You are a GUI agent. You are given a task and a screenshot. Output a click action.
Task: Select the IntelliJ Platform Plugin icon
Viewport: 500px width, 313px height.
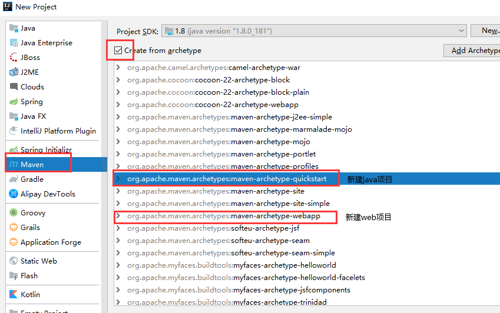click(x=14, y=131)
